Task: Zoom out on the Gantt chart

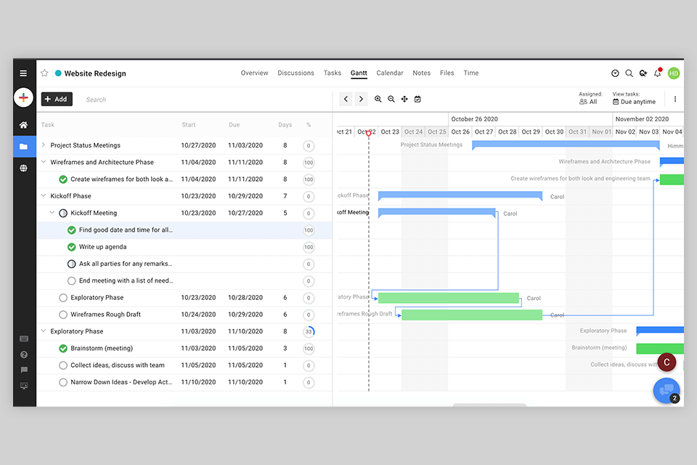Action: point(391,100)
